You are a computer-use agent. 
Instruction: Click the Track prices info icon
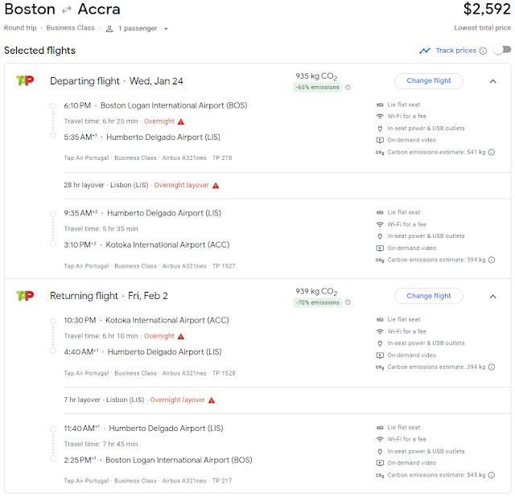[483, 51]
